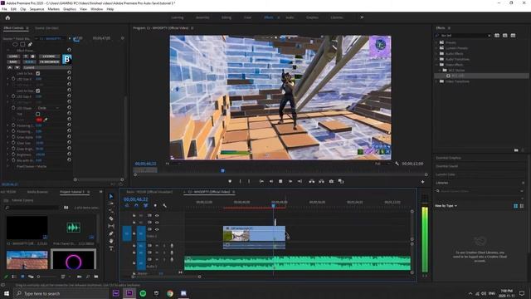Click the Home icon
The image size is (531, 299).
click(7, 17)
